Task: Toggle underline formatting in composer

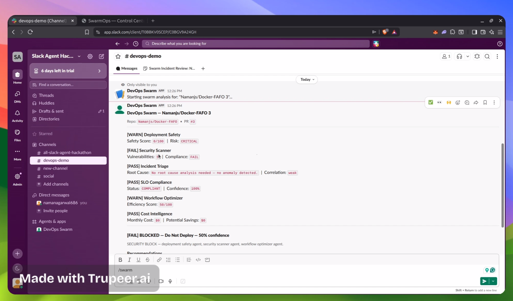Action: pos(138,260)
